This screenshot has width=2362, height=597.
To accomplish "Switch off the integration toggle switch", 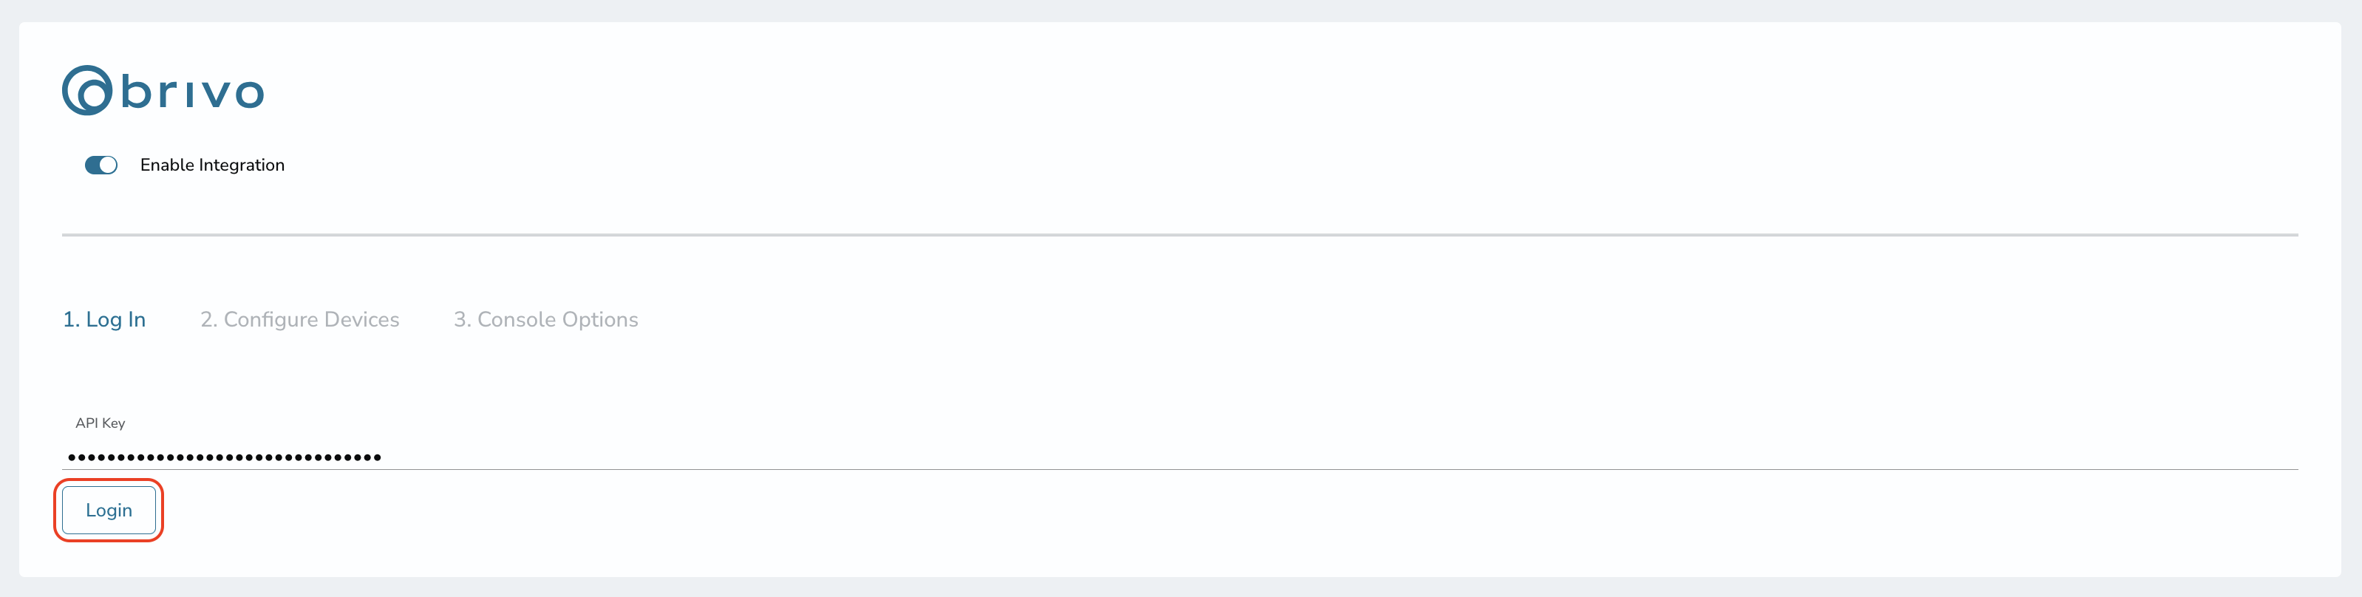I will pyautogui.click(x=101, y=165).
